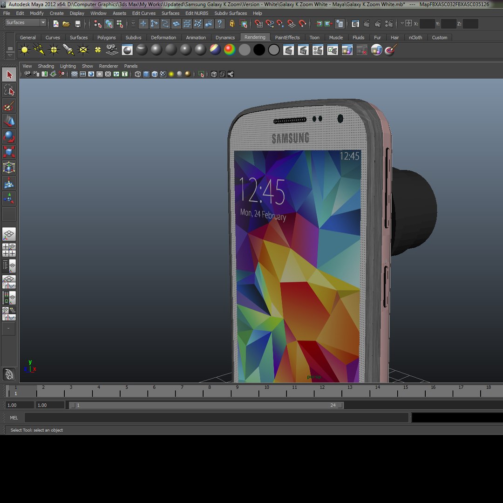Viewport: 503px width, 503px height.
Task: Open the Render View clapperboard icon
Action: [x=355, y=24]
